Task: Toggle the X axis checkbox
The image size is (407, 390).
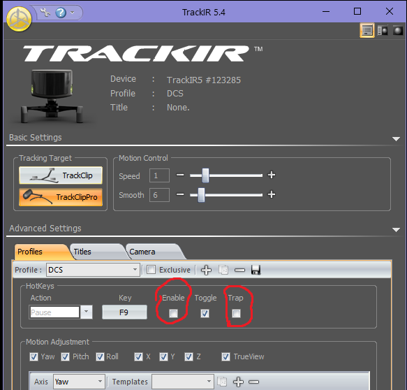Action: (x=138, y=356)
